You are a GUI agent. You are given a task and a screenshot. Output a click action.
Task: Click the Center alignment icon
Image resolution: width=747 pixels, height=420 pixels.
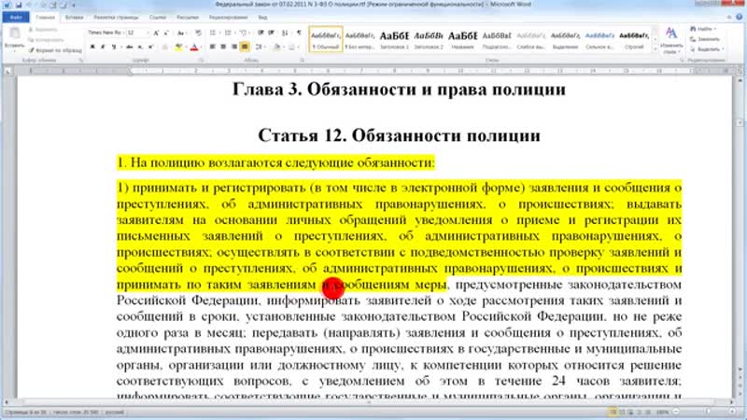tap(223, 47)
